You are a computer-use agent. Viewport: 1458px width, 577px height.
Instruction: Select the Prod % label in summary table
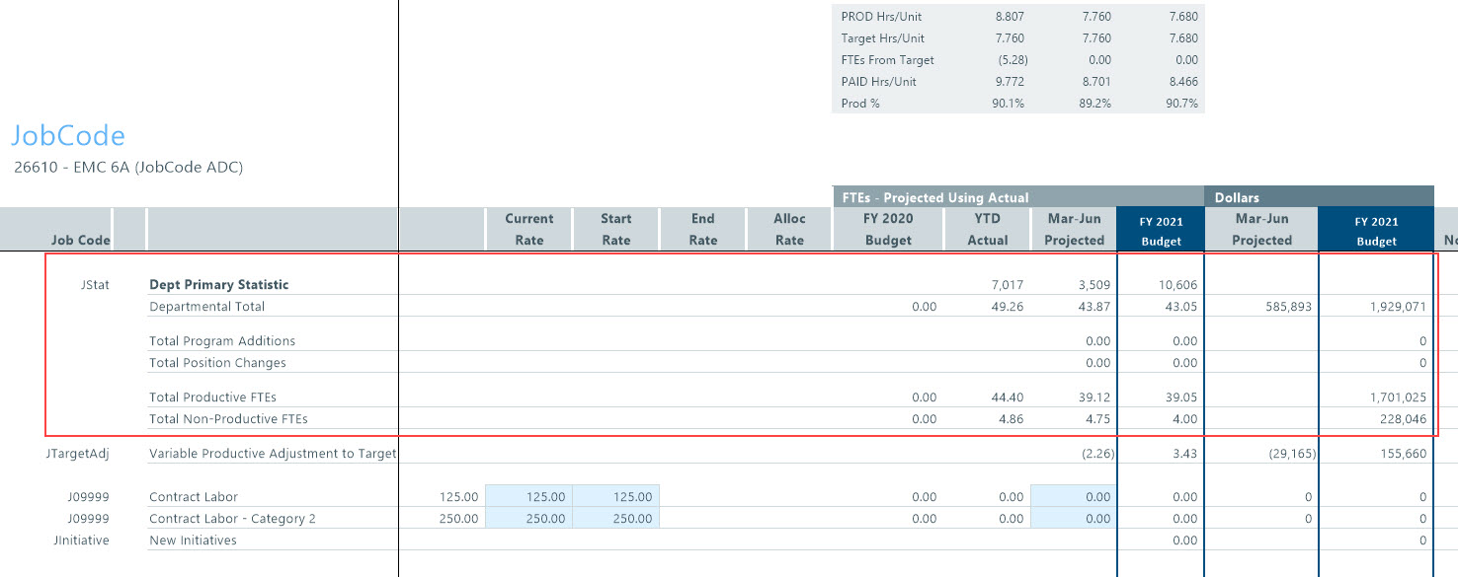(860, 104)
